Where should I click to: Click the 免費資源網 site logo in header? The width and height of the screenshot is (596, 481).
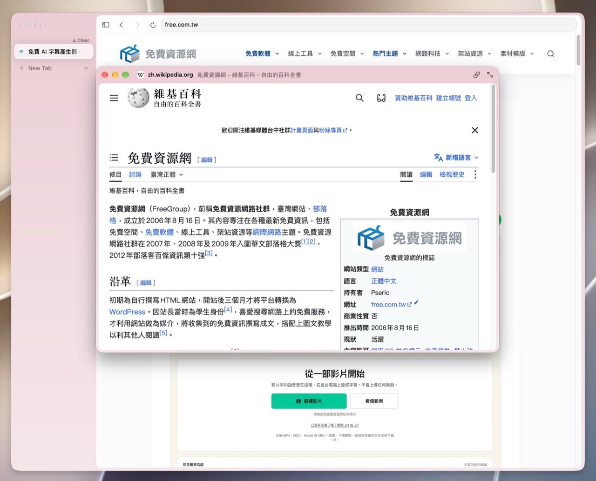158,53
